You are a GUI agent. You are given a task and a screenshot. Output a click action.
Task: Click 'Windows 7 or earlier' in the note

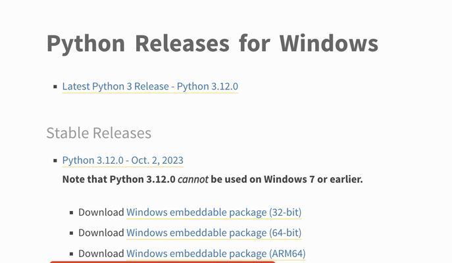click(313, 179)
